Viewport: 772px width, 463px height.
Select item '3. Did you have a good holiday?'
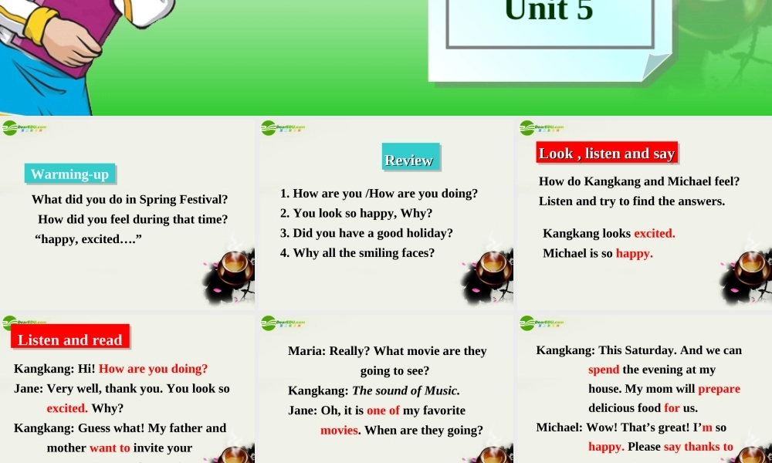click(x=366, y=233)
